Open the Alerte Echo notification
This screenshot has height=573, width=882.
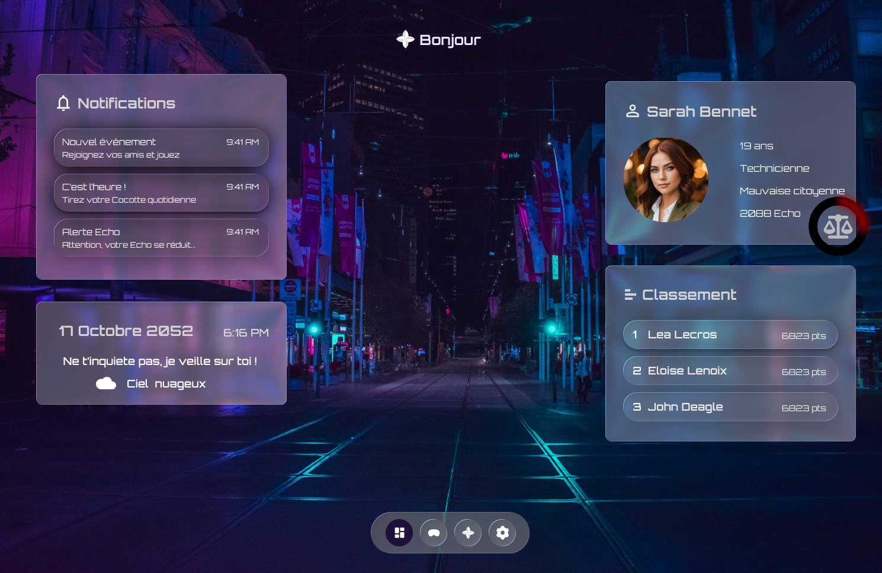[x=161, y=238]
